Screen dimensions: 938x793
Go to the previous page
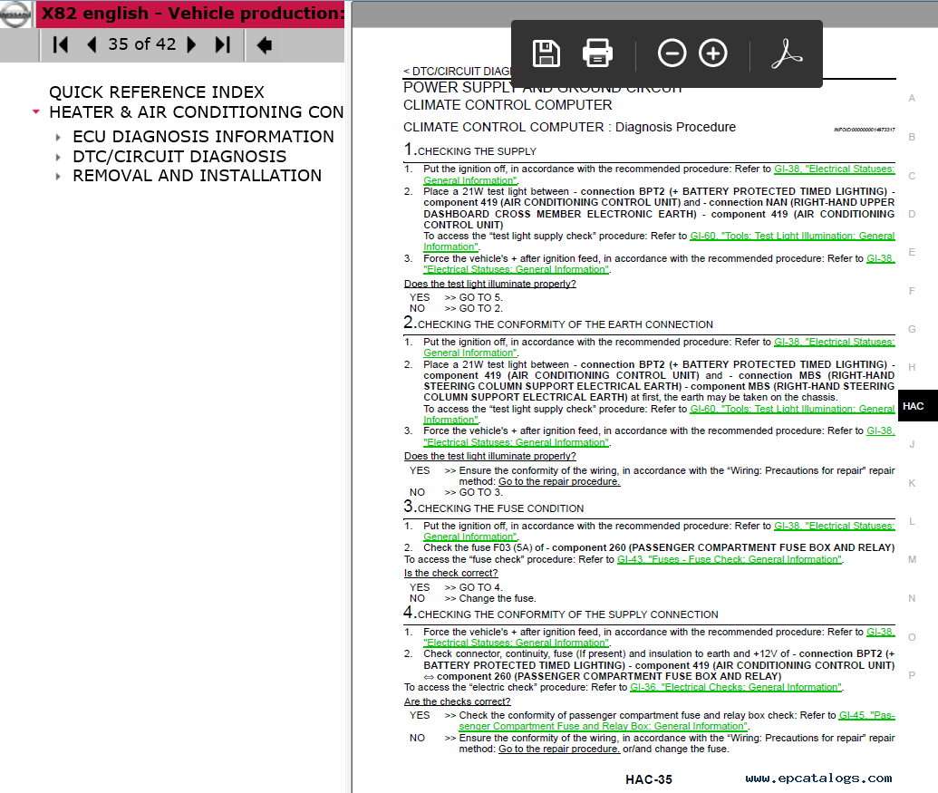pos(92,44)
